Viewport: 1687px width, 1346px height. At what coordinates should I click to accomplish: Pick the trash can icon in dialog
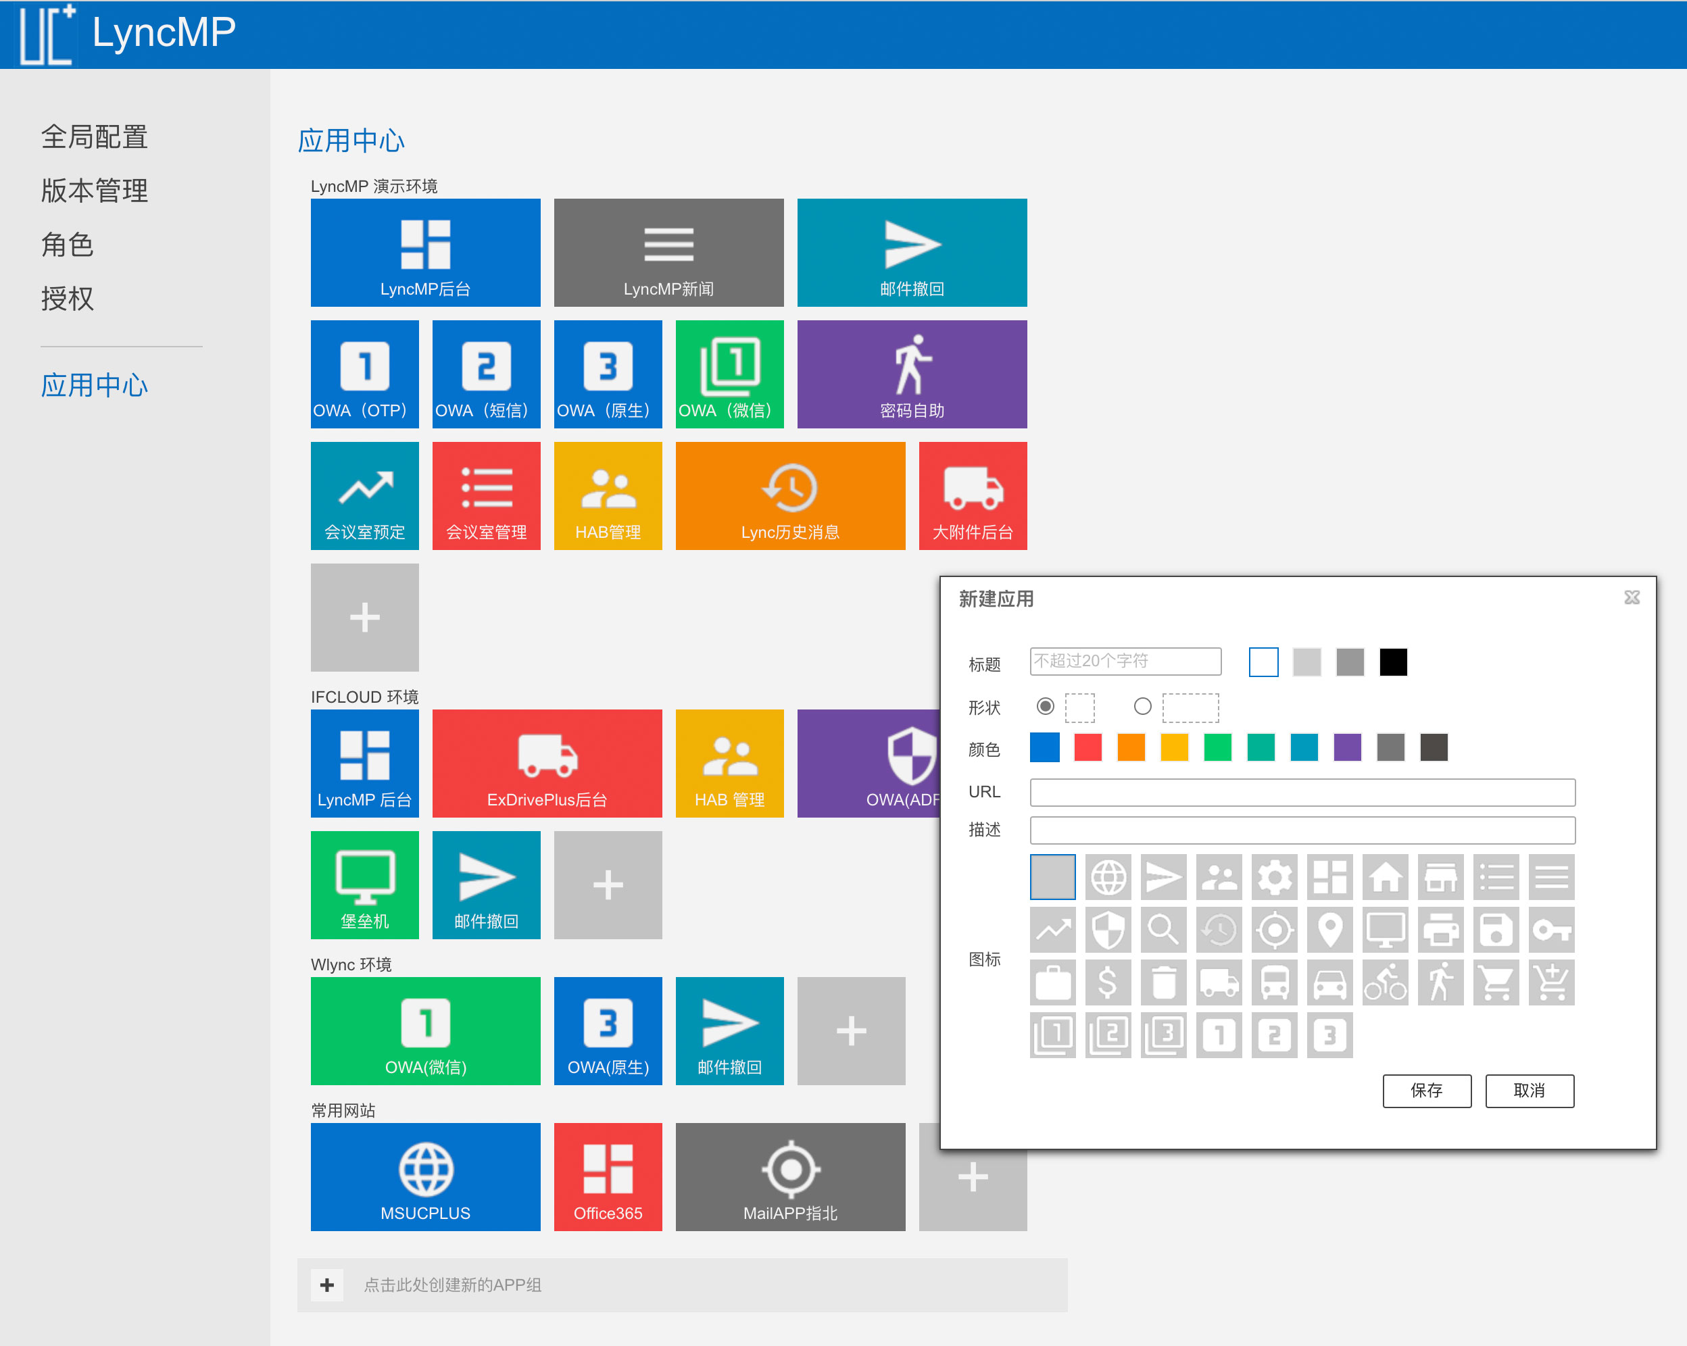pyautogui.click(x=1163, y=983)
